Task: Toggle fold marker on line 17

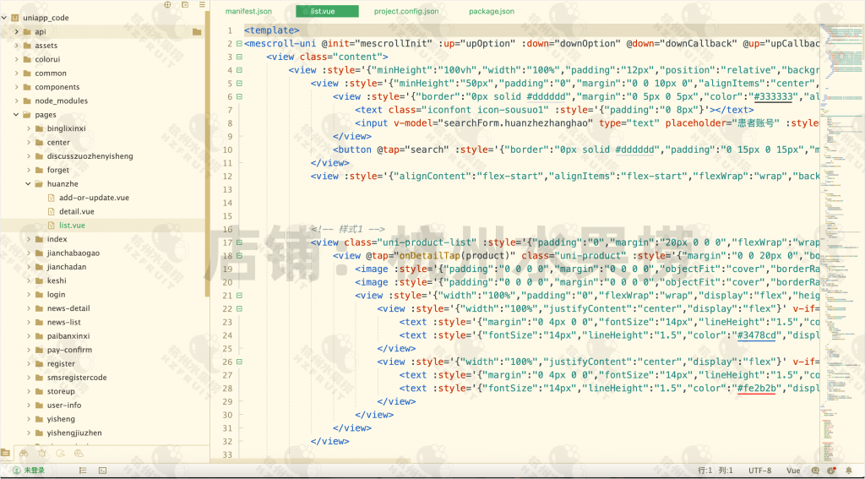Action: pos(239,242)
